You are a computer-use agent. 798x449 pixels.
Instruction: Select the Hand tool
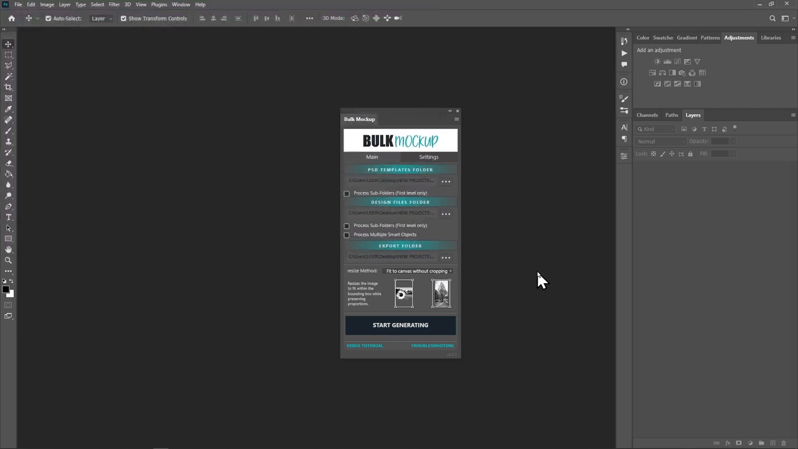9,249
